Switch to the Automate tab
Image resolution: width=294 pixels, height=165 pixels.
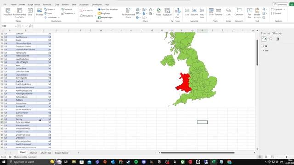(x=84, y=4)
